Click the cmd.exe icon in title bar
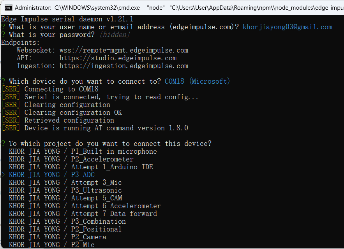This screenshot has width=344, height=249. [x=9, y=8]
